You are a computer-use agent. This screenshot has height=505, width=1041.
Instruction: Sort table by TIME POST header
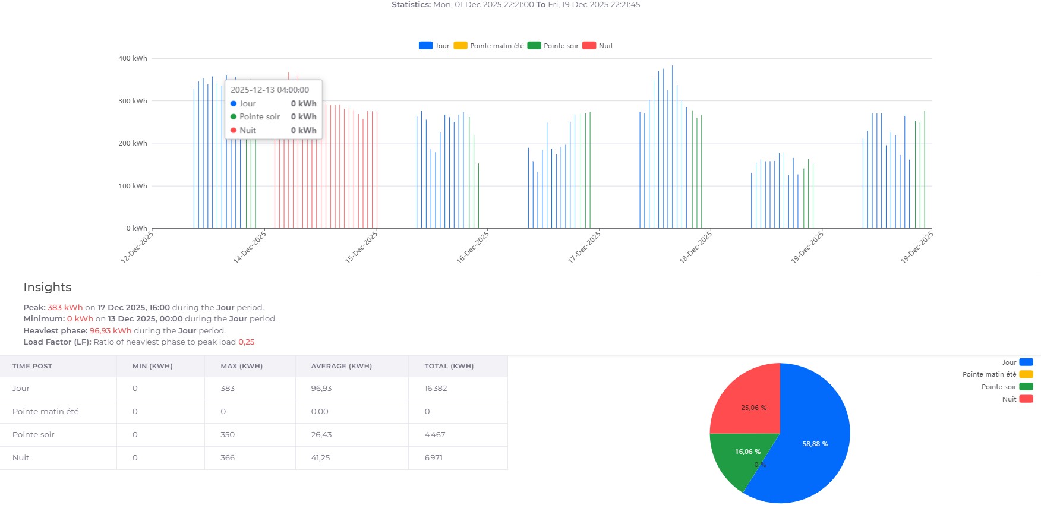32,366
